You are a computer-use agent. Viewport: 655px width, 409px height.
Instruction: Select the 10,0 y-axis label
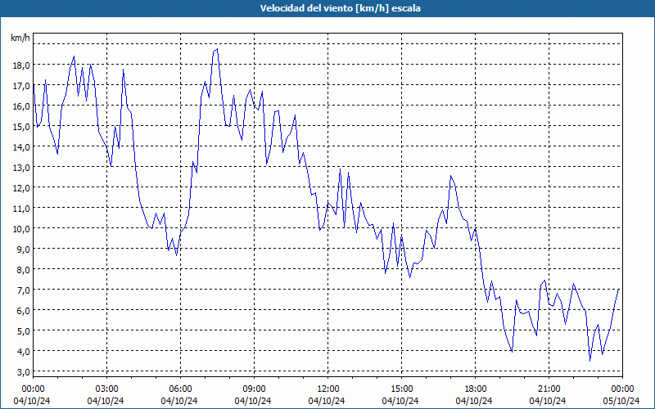(21, 229)
